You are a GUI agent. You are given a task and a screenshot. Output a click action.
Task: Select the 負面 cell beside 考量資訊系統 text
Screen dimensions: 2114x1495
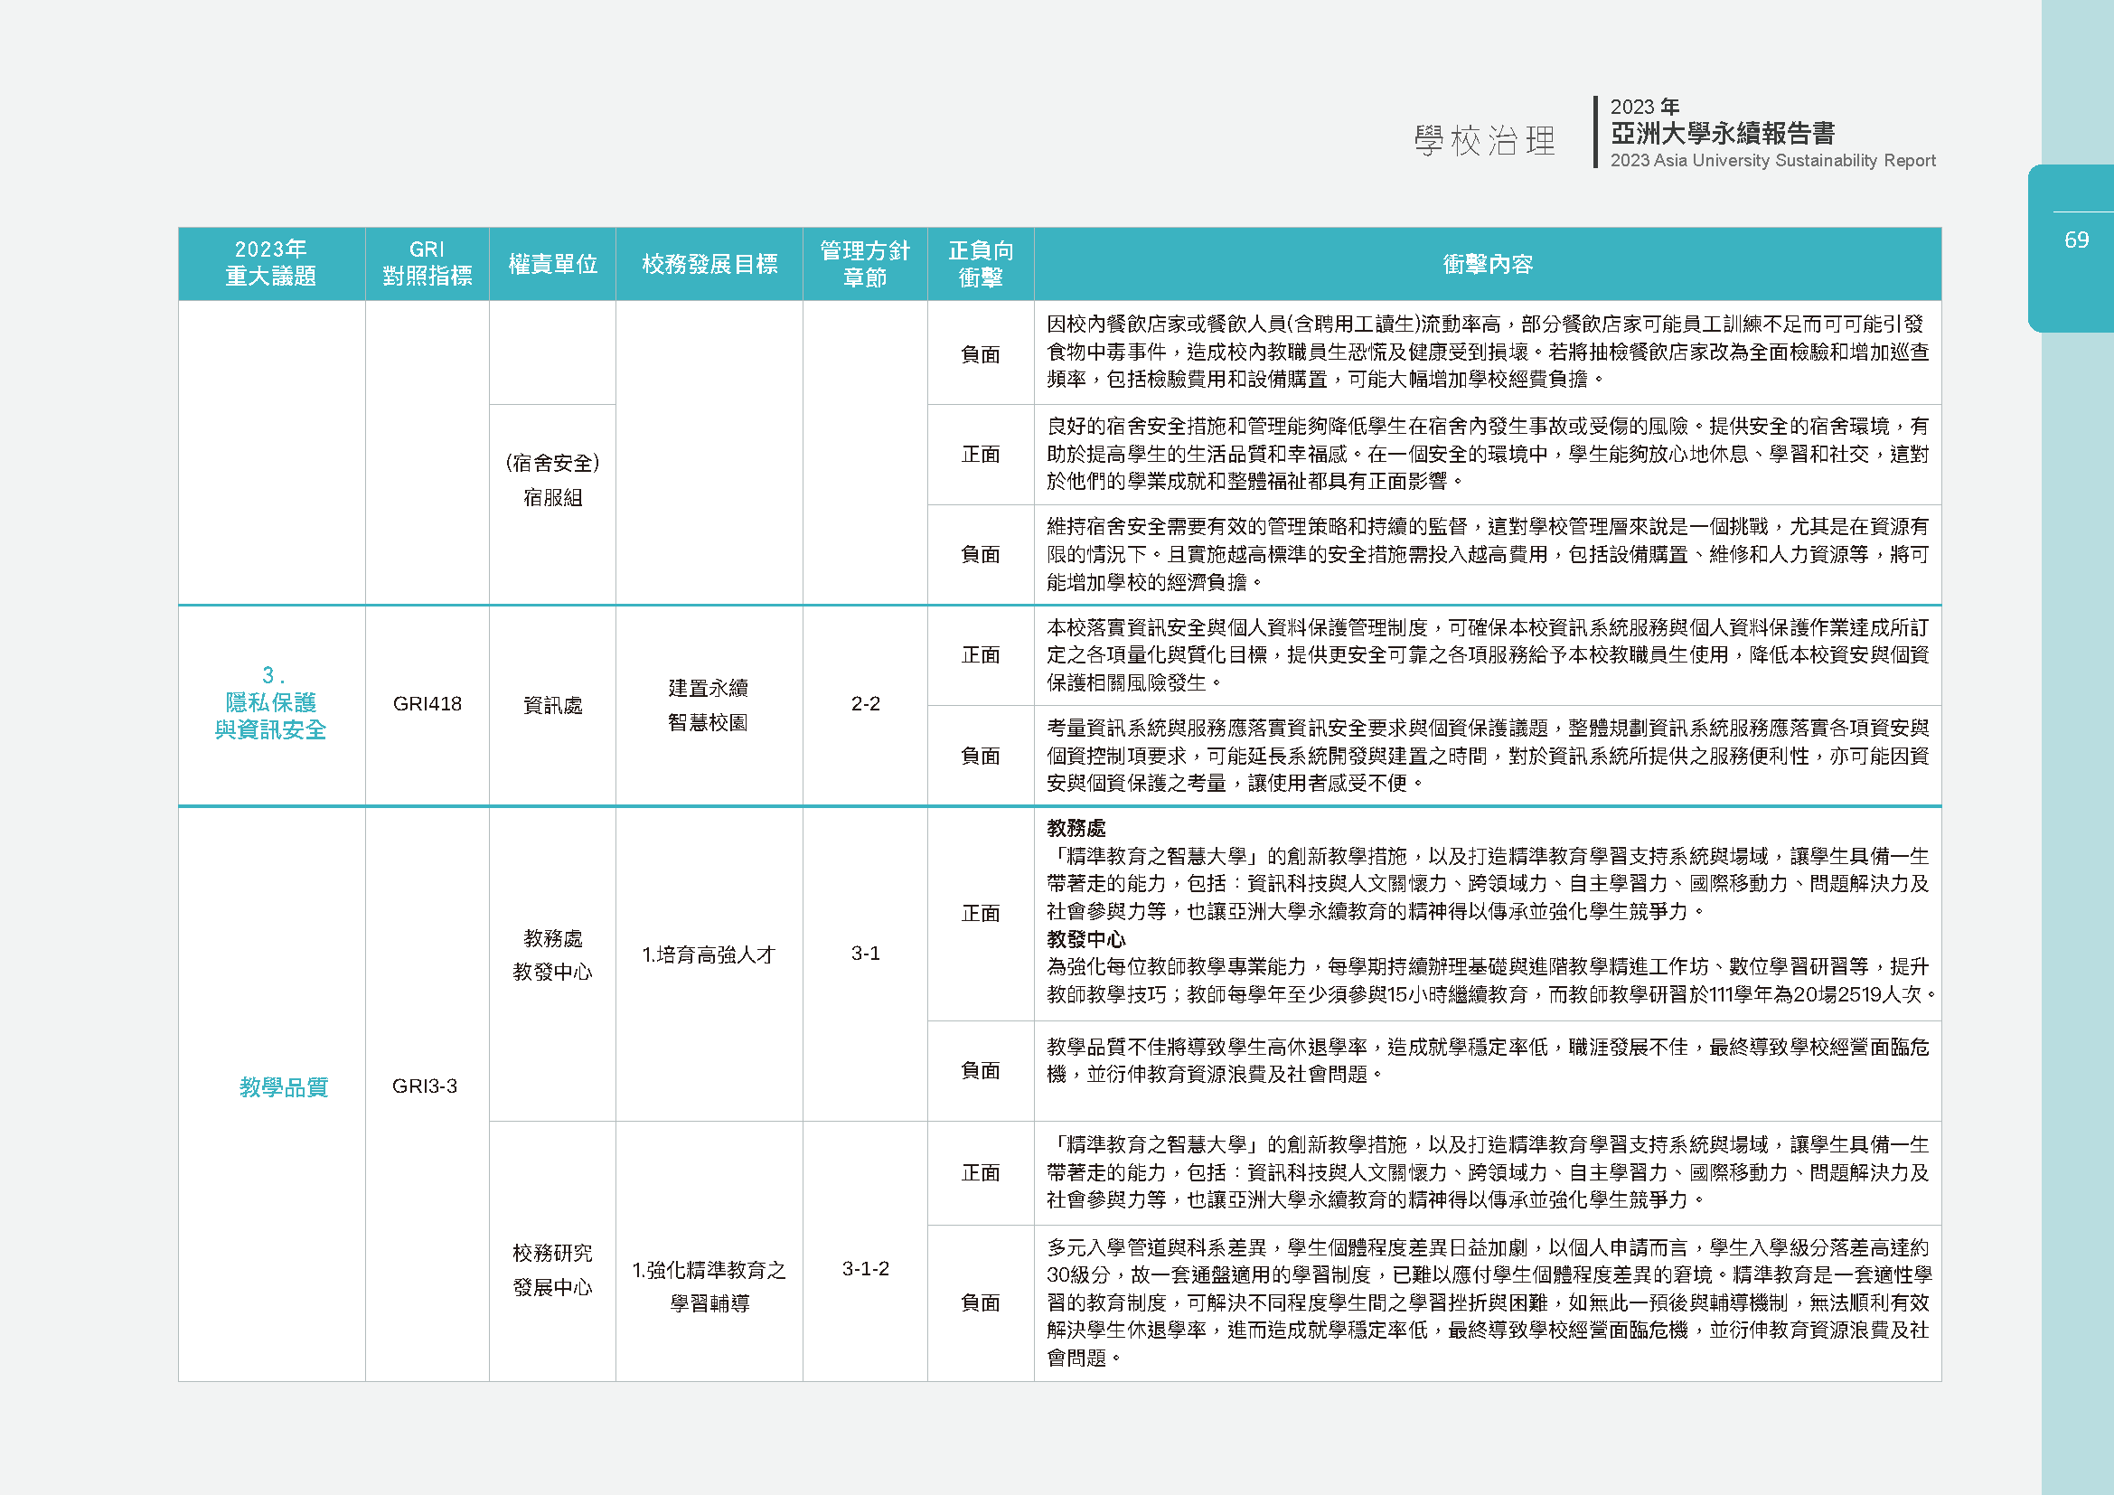pyautogui.click(x=981, y=756)
